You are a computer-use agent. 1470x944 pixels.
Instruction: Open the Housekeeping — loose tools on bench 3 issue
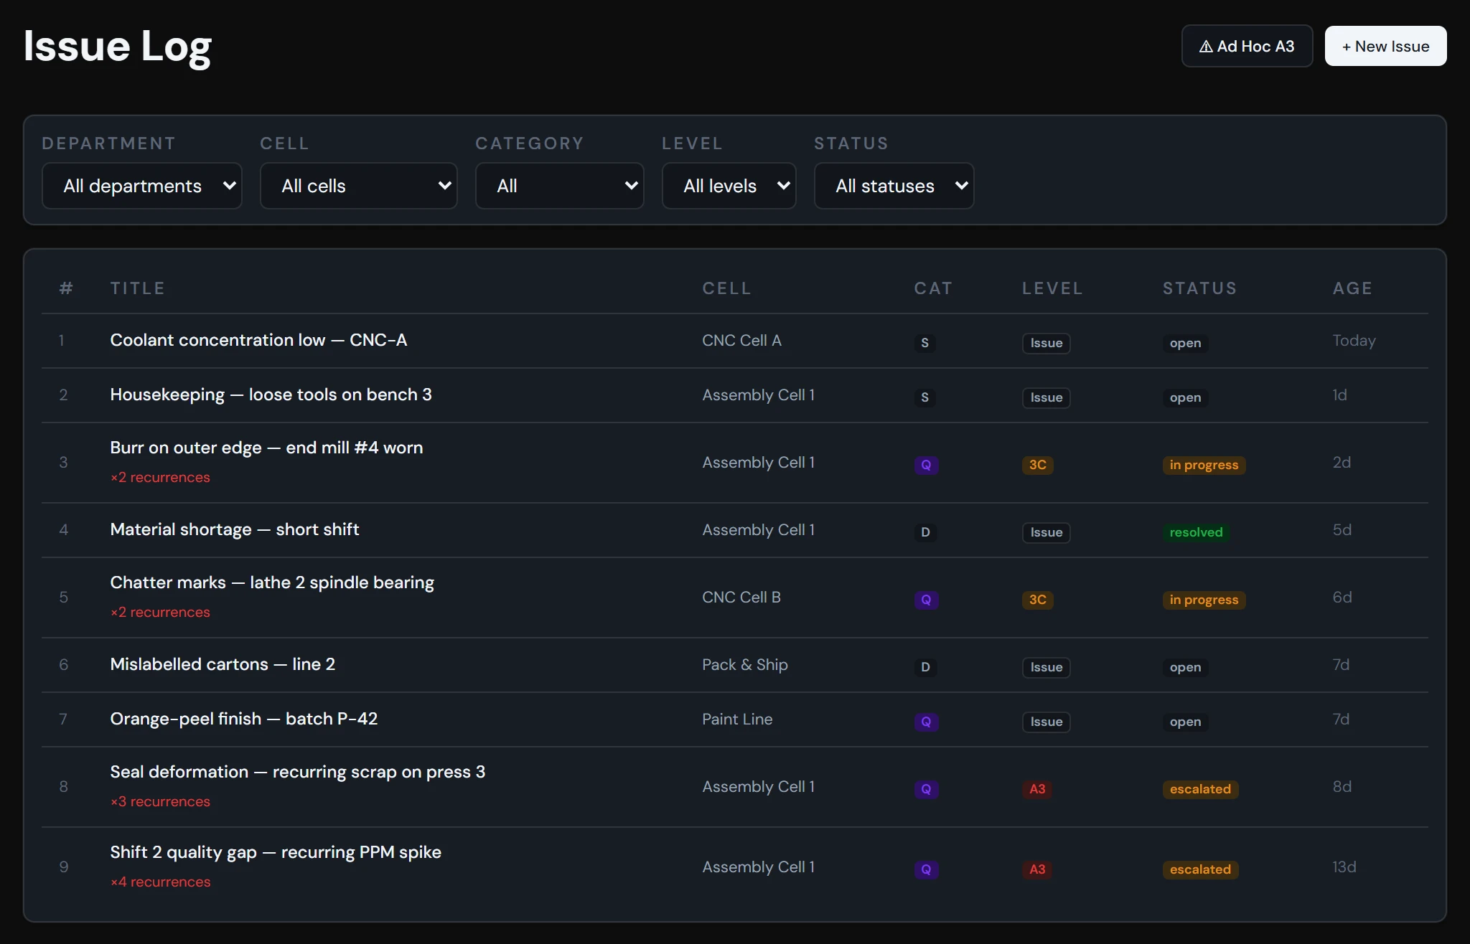click(x=271, y=395)
